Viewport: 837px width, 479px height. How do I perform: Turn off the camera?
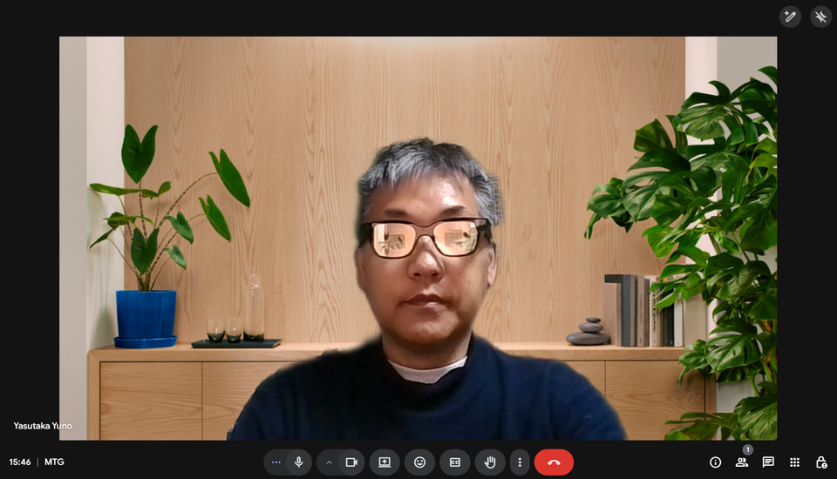[351, 462]
